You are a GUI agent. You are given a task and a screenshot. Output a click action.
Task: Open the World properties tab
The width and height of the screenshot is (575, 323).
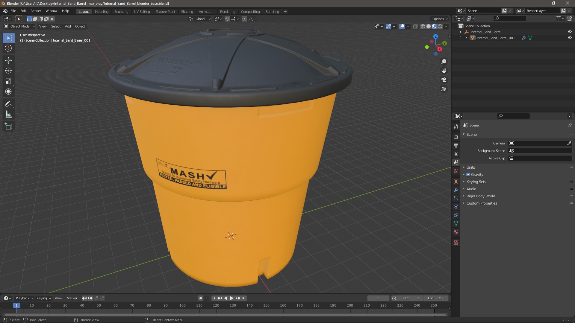point(456,171)
